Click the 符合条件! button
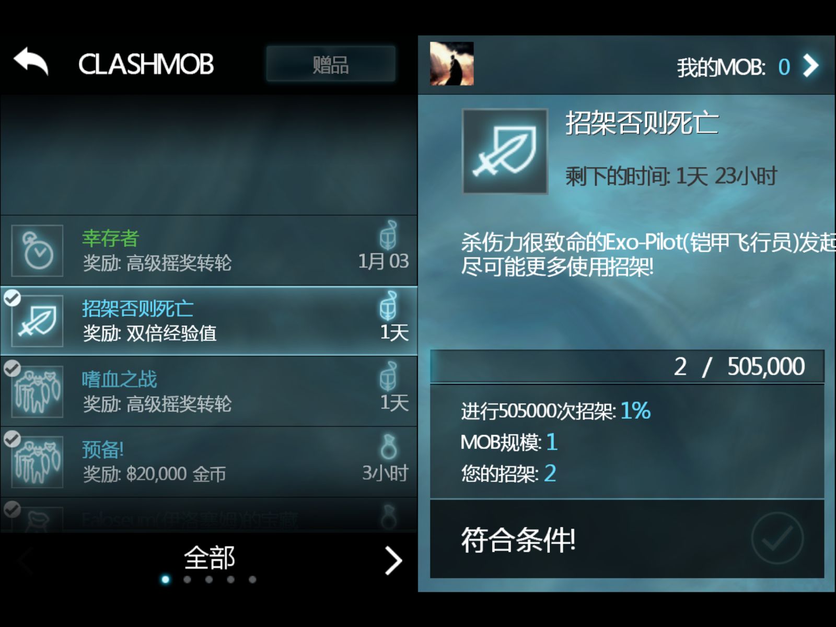 coord(627,539)
